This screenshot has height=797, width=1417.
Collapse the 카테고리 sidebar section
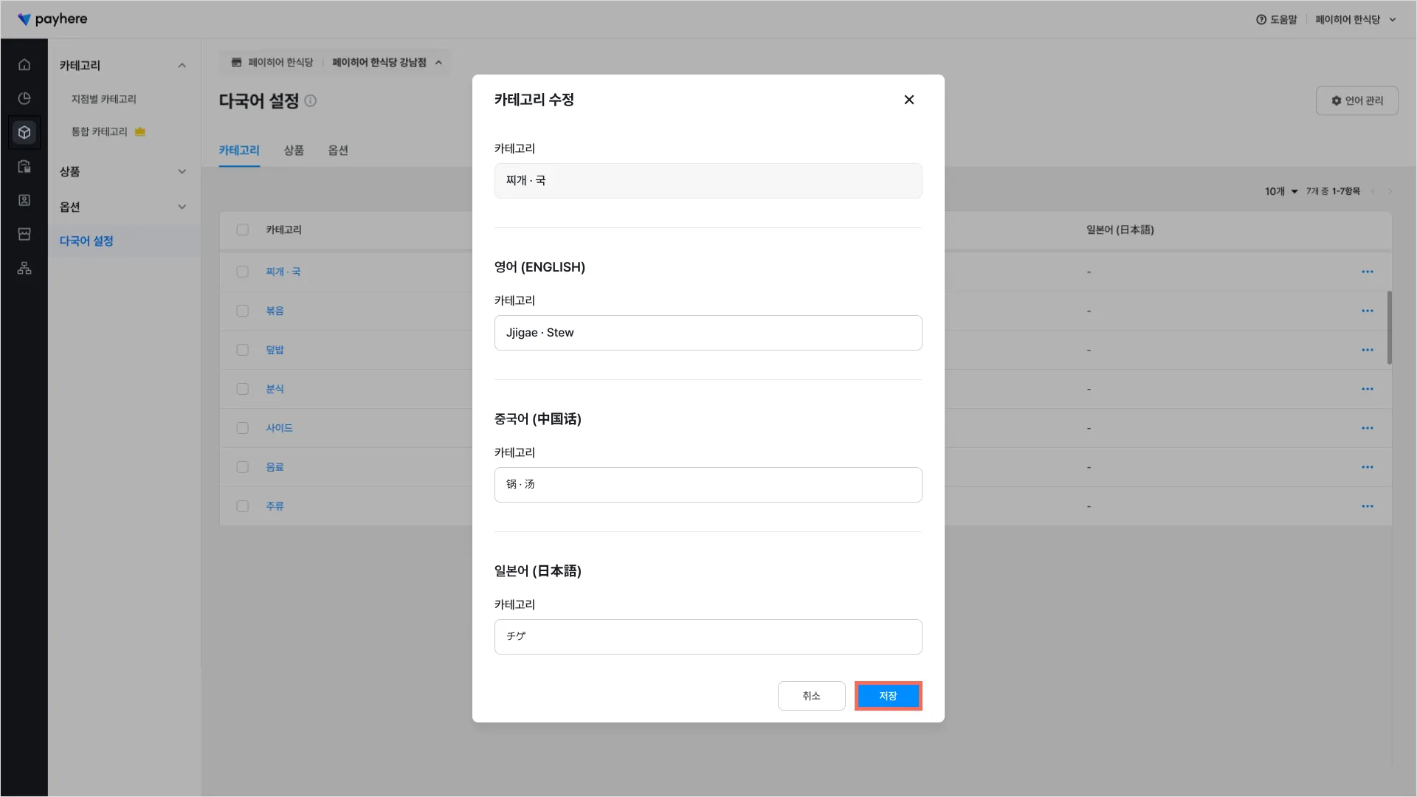[x=182, y=66]
